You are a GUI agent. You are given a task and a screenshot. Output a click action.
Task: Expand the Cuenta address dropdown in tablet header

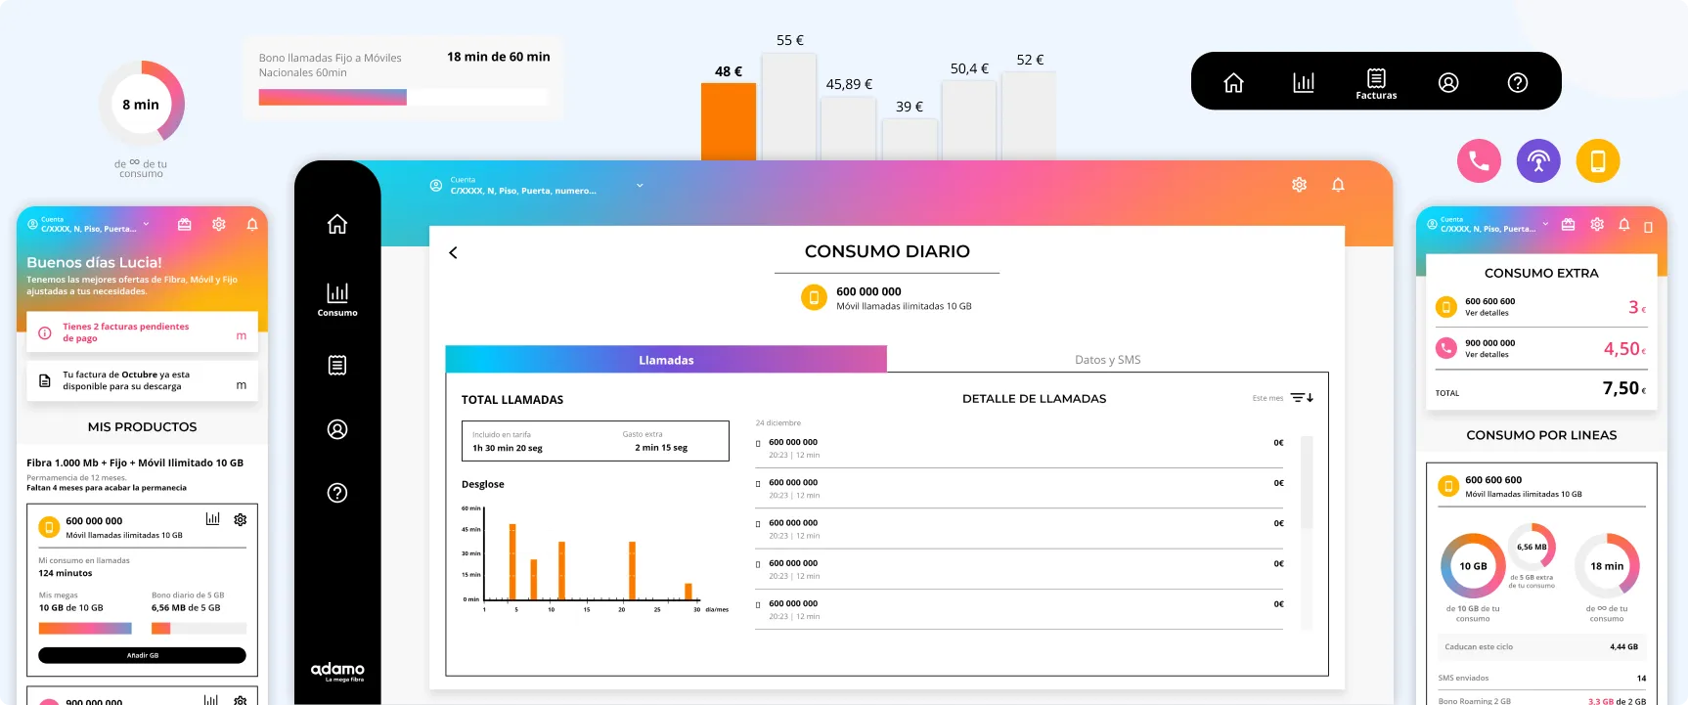click(x=640, y=185)
